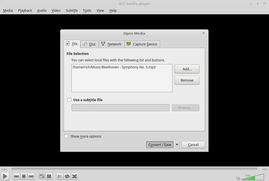Viewport: 269px width, 181px height.
Task: Mute audio with the speaker icon
Action: (237, 178)
